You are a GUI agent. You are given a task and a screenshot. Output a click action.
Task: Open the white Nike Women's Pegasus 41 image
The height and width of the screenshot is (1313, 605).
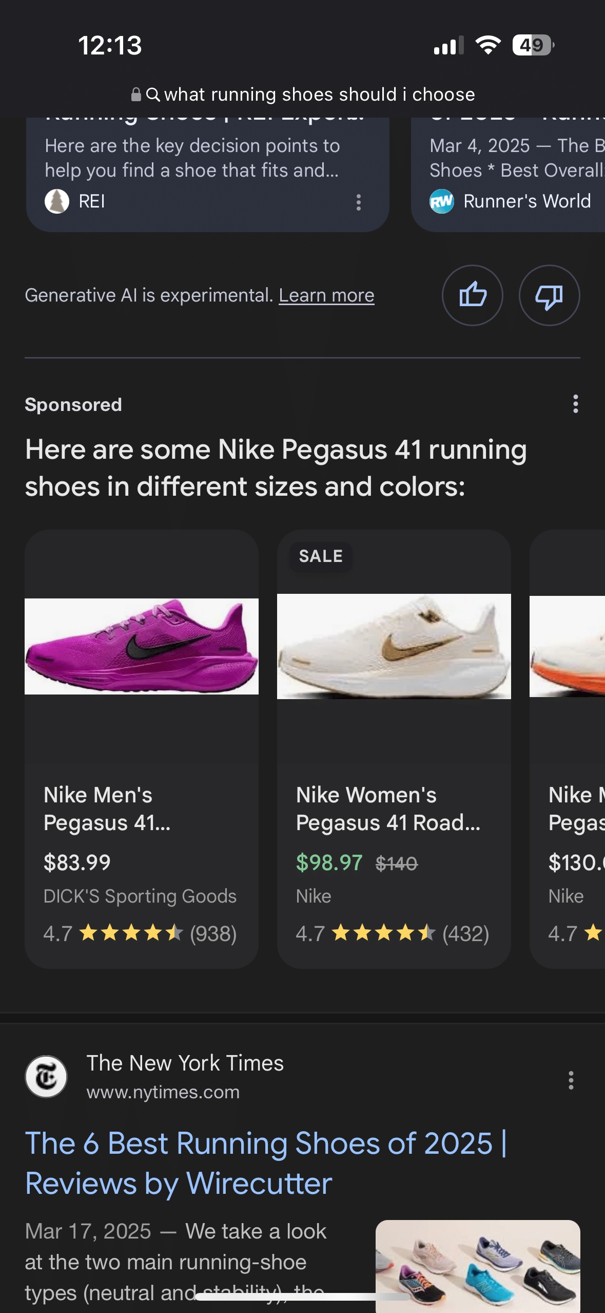pyautogui.click(x=394, y=646)
